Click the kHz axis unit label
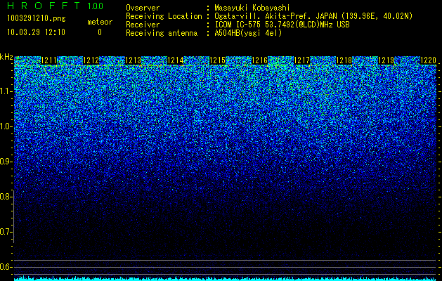Screen dimensions: 442x281 tap(6, 57)
